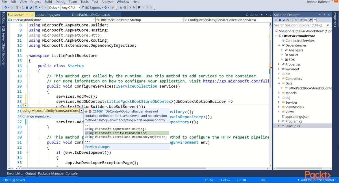Close the Startup.cs tab
The image size is (339, 183).
[32, 15]
